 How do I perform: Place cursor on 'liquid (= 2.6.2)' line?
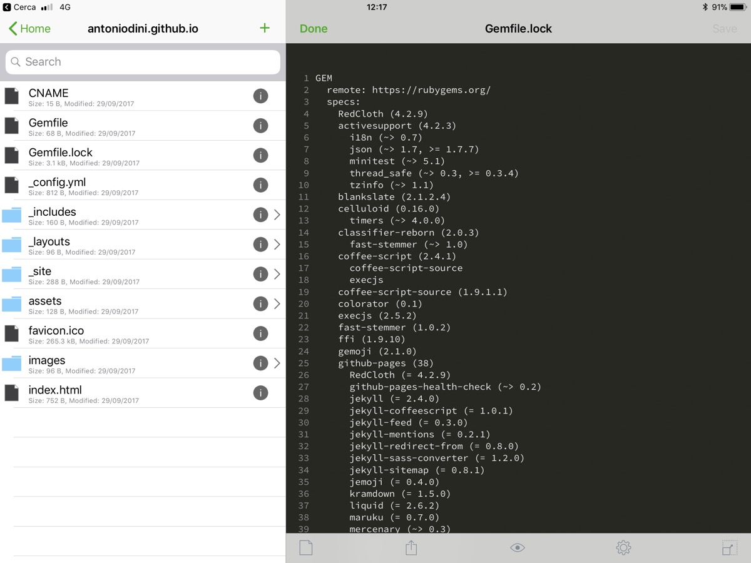tap(394, 505)
